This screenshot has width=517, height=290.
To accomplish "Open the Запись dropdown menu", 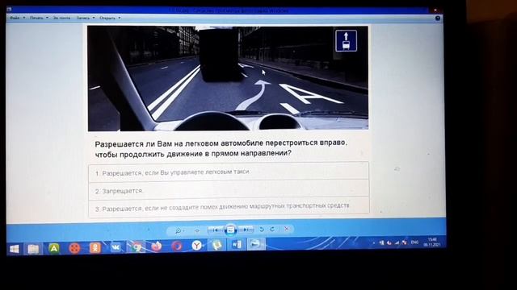I will pos(86,18).
